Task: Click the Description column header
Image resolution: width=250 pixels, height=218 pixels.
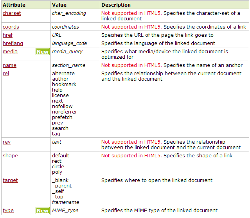Action: [x=116, y=5]
